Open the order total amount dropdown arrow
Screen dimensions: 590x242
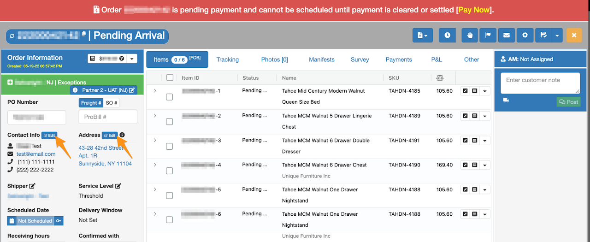coord(132,59)
